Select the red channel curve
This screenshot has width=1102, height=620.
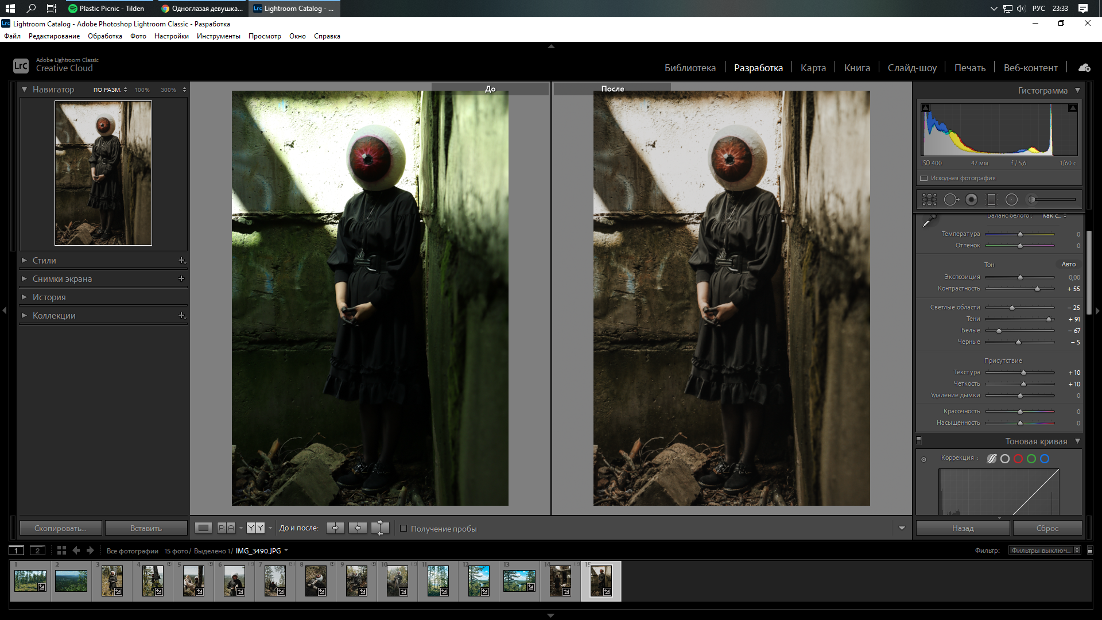(x=1018, y=459)
